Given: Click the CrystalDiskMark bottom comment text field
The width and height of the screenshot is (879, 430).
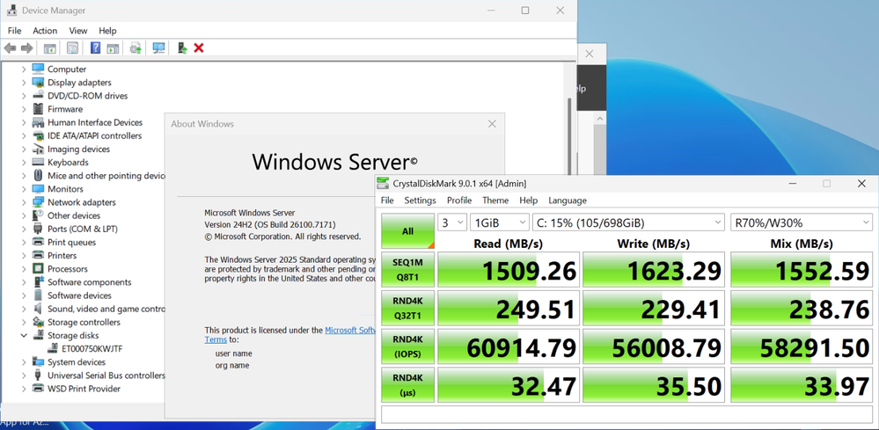Looking at the screenshot, I should click(626, 415).
